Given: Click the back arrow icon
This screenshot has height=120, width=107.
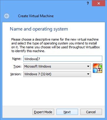Looking at the screenshot, I should click(7, 16).
